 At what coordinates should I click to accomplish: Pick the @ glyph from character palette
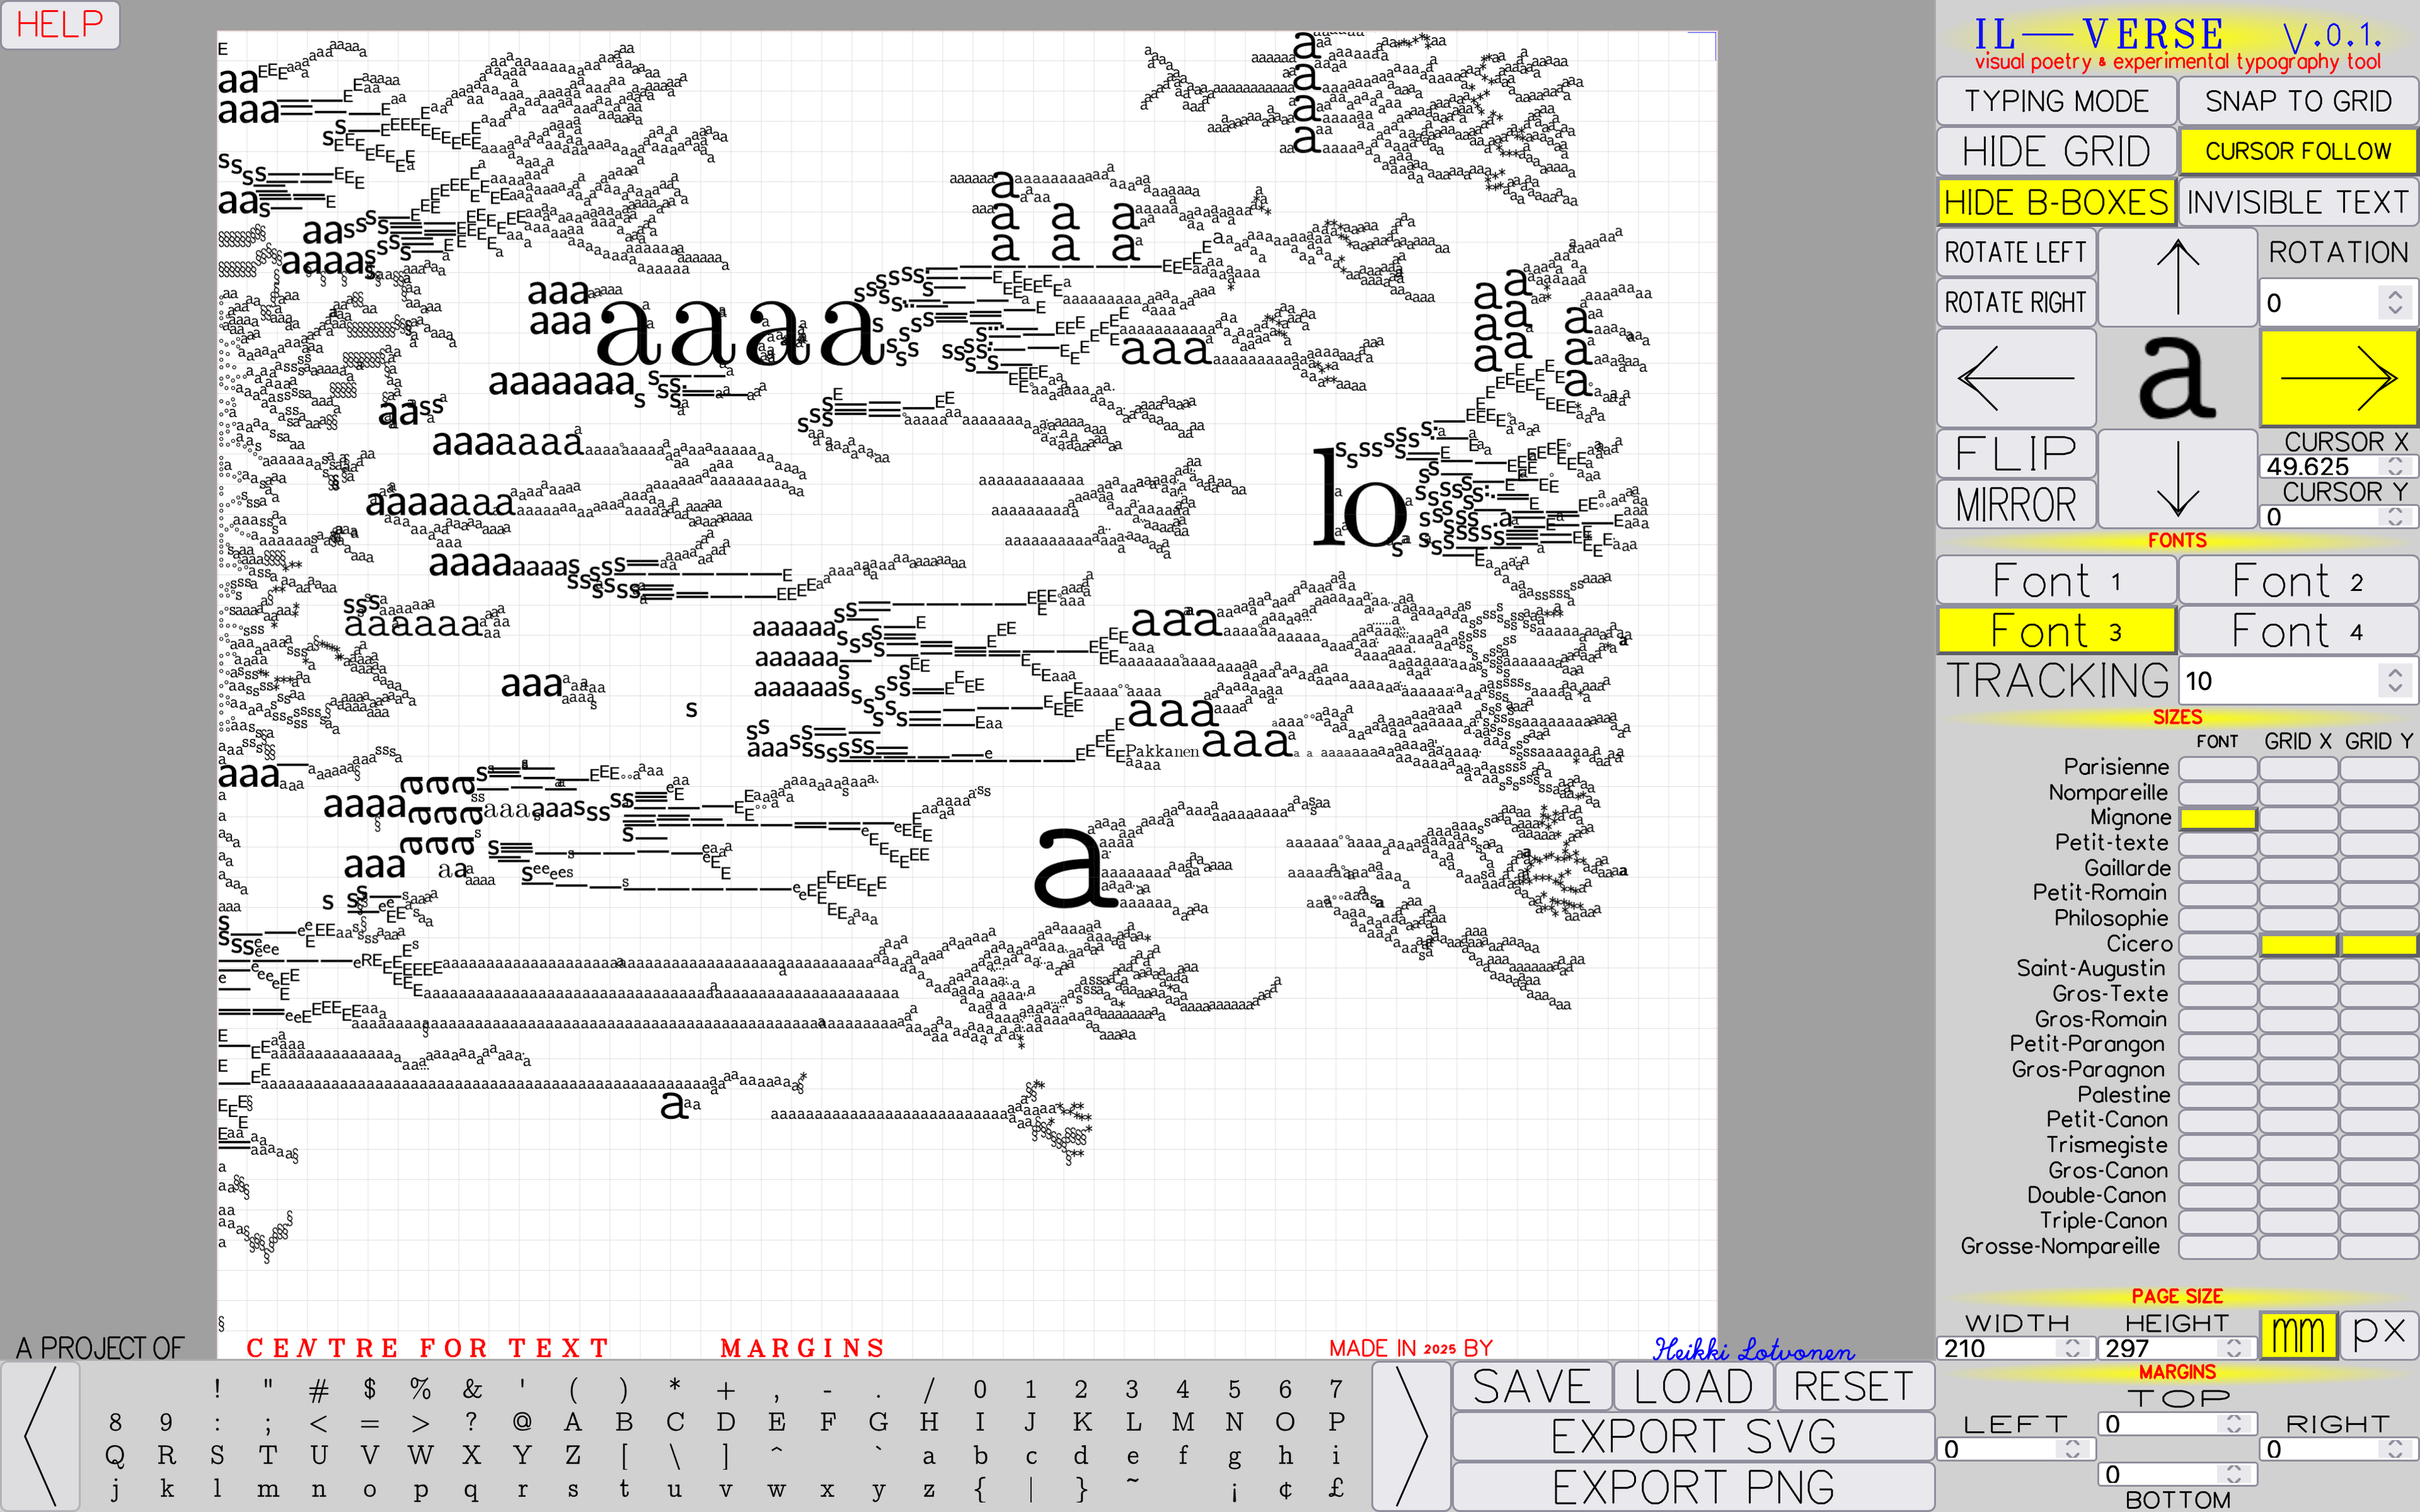[x=521, y=1421]
